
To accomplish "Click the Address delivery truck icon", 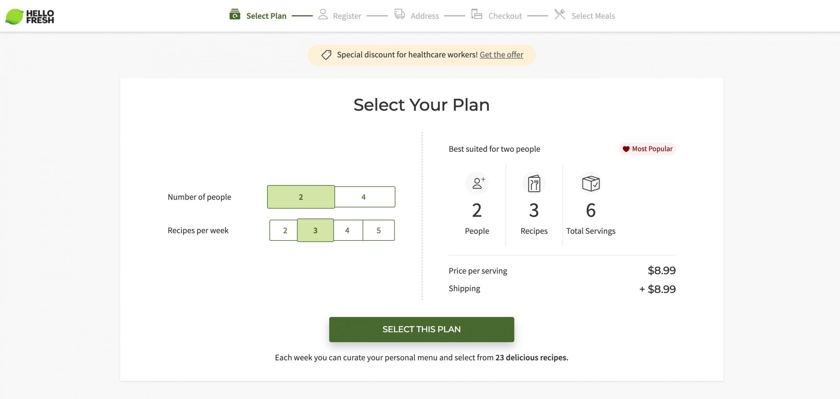I will tap(399, 14).
